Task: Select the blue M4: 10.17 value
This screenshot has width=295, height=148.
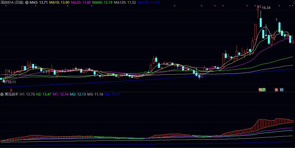Action: 112,94
